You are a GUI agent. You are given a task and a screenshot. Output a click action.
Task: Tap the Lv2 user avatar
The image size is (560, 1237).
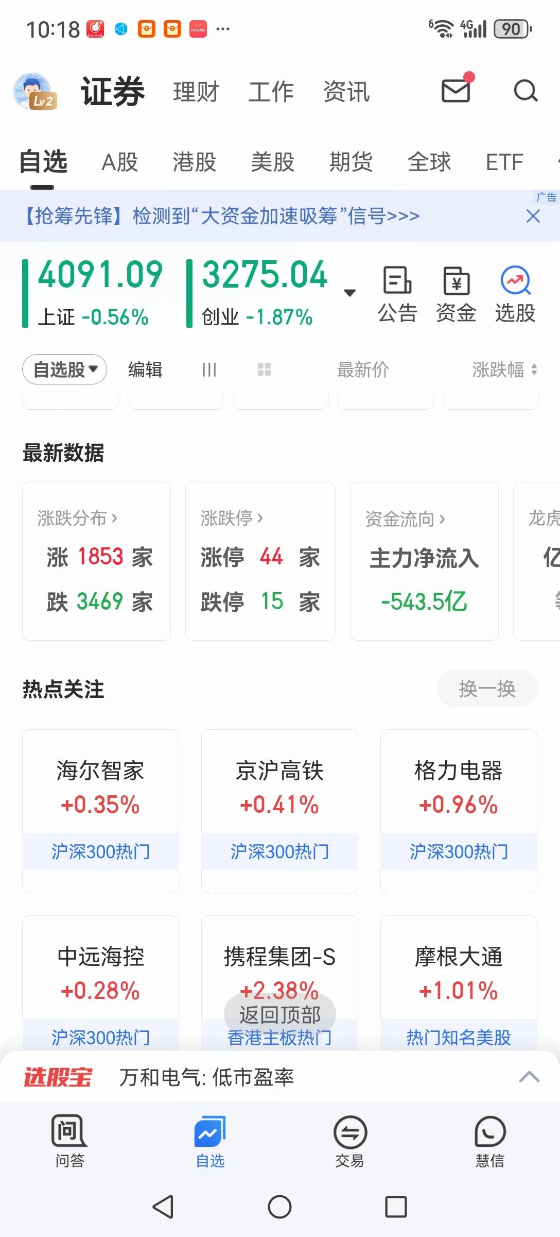[x=35, y=92]
